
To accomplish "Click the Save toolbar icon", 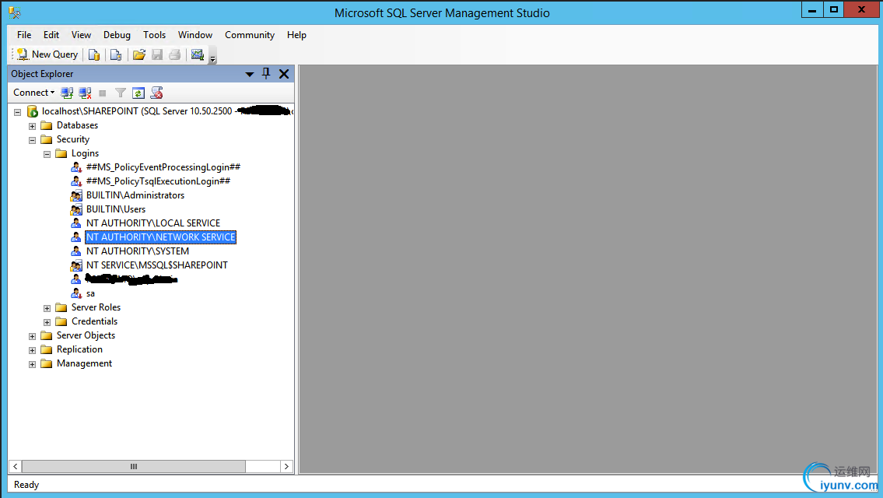I will 157,54.
